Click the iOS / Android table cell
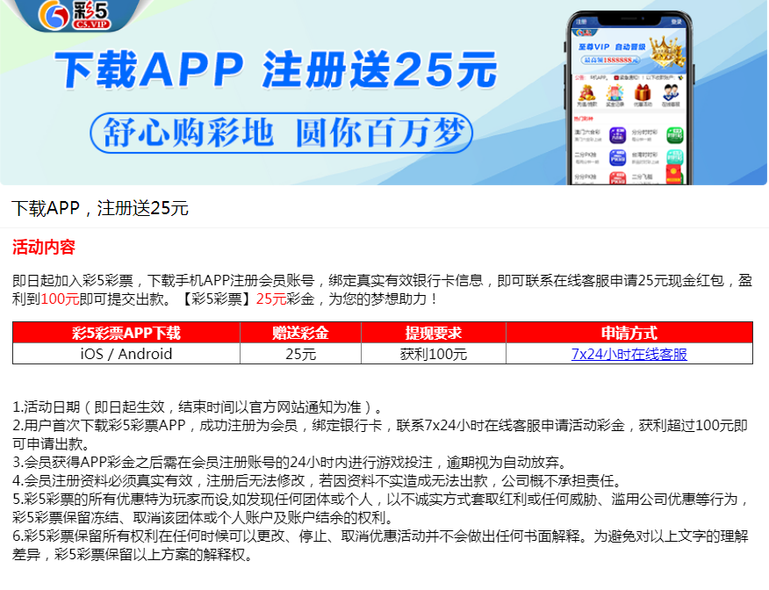The width and height of the screenshot is (769, 590). [126, 355]
